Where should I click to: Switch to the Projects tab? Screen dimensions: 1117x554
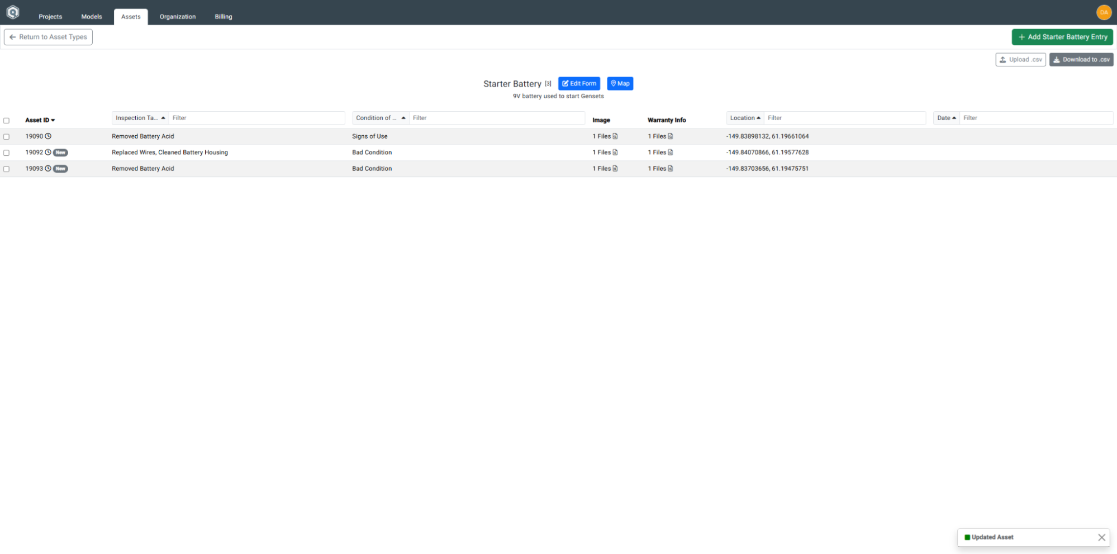point(50,17)
